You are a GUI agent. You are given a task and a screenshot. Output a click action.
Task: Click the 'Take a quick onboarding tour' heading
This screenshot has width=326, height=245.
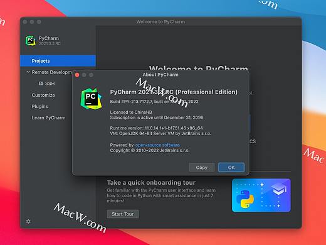151,183
